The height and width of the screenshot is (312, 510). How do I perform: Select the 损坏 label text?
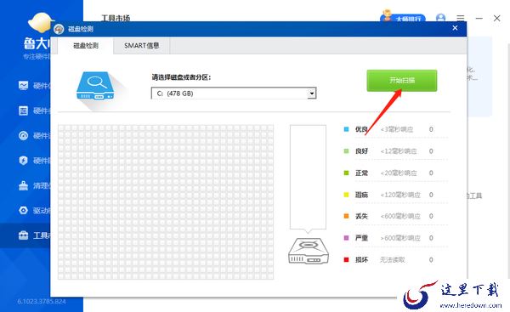361,259
